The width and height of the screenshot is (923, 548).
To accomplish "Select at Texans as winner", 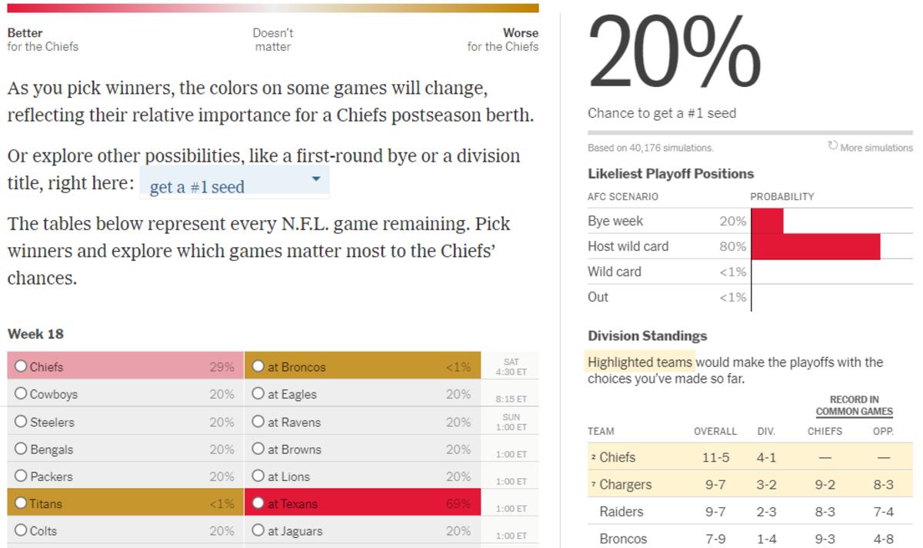I will click(258, 503).
